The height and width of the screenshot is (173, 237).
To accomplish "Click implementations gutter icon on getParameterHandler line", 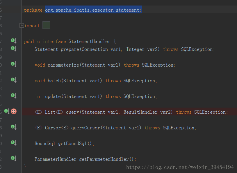I will pos(13,159).
